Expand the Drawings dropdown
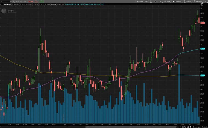The height and width of the screenshot is (128, 208). point(177,1)
